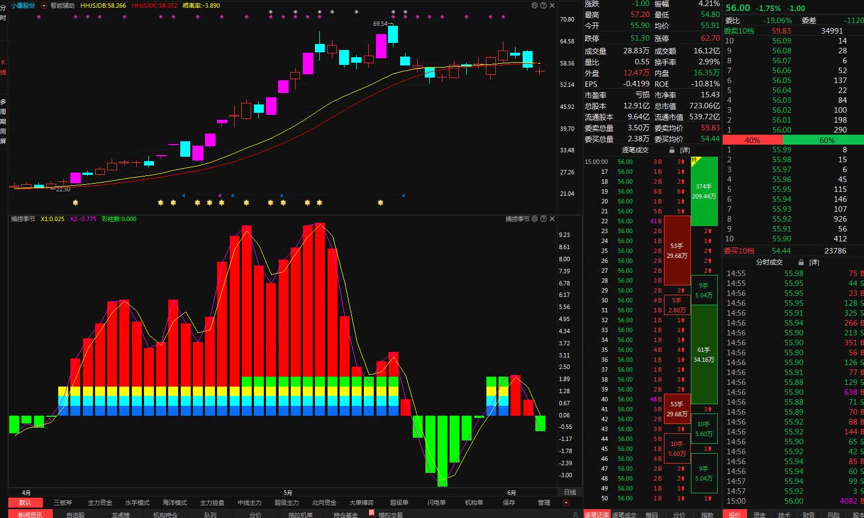Click the 小康股份 stock name

tap(23, 5)
